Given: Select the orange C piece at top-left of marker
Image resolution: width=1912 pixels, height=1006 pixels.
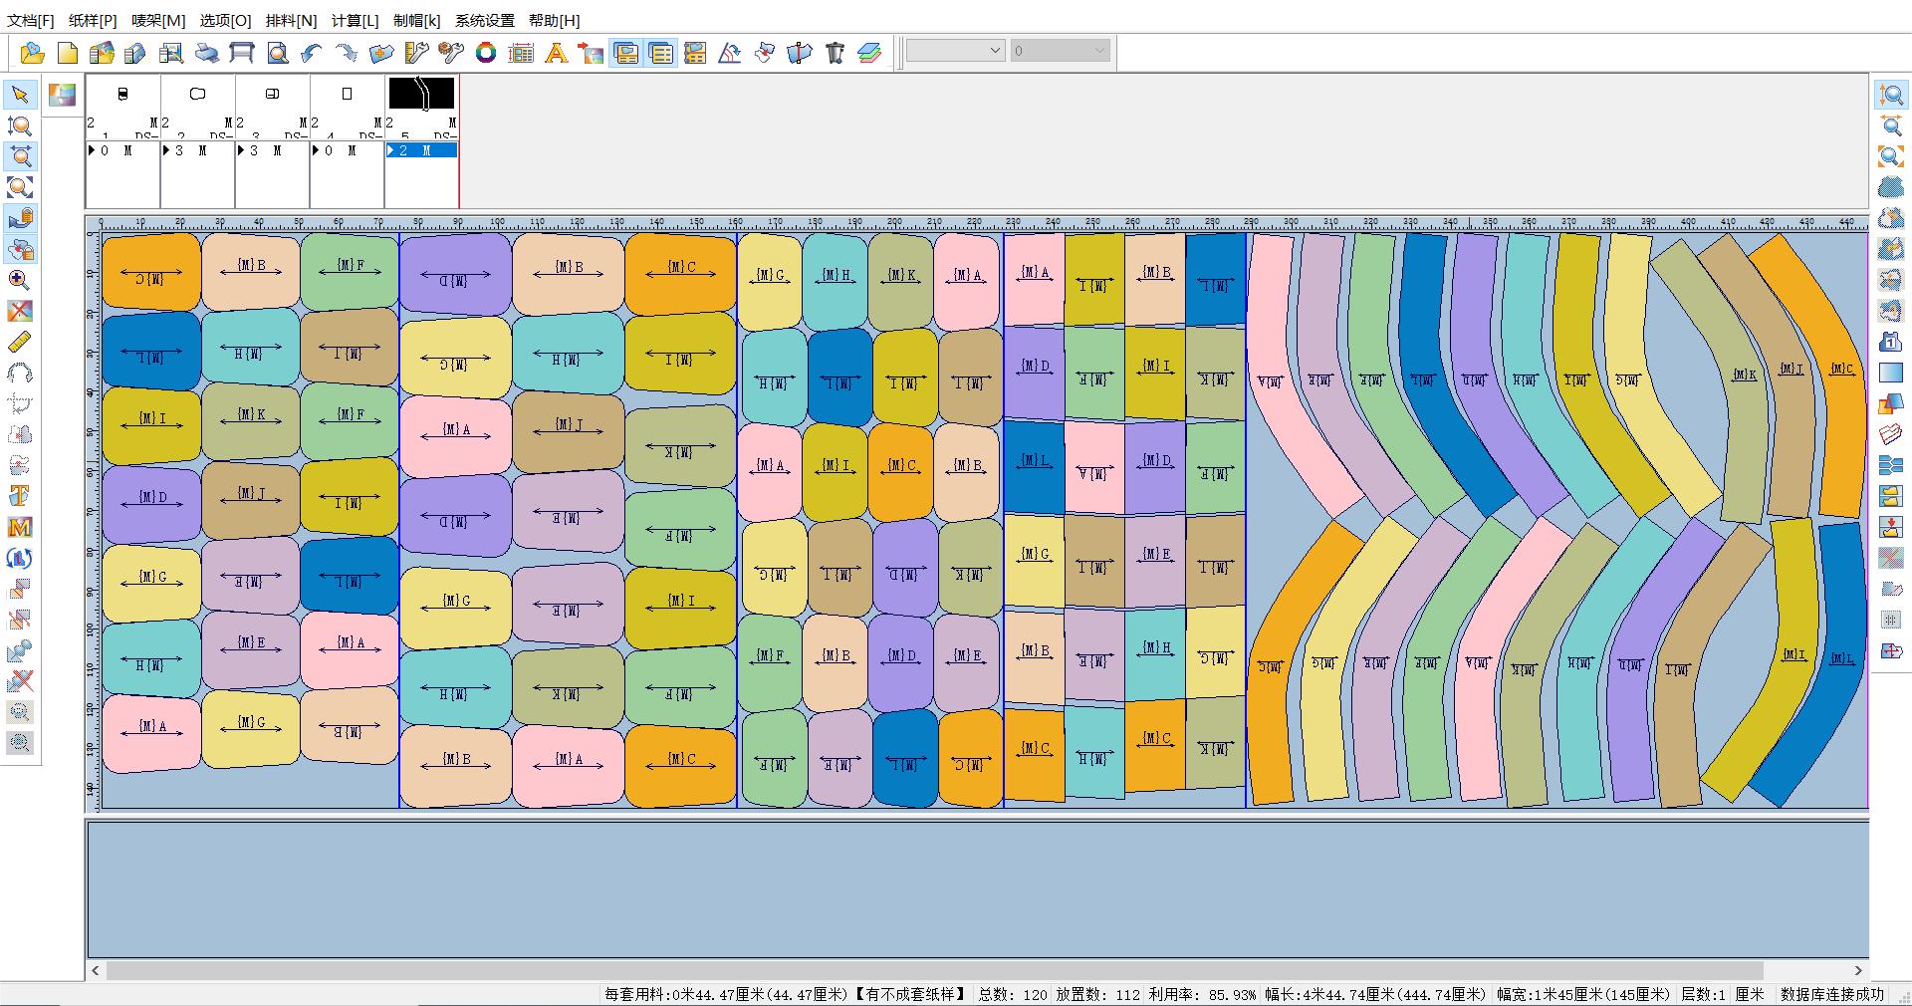Looking at the screenshot, I should (151, 272).
